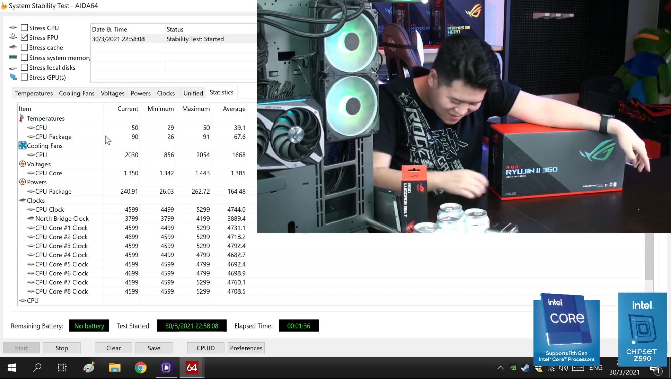Screen dimensions: 671x379
Task: Open Preferences dialog
Action: pyautogui.click(x=246, y=348)
